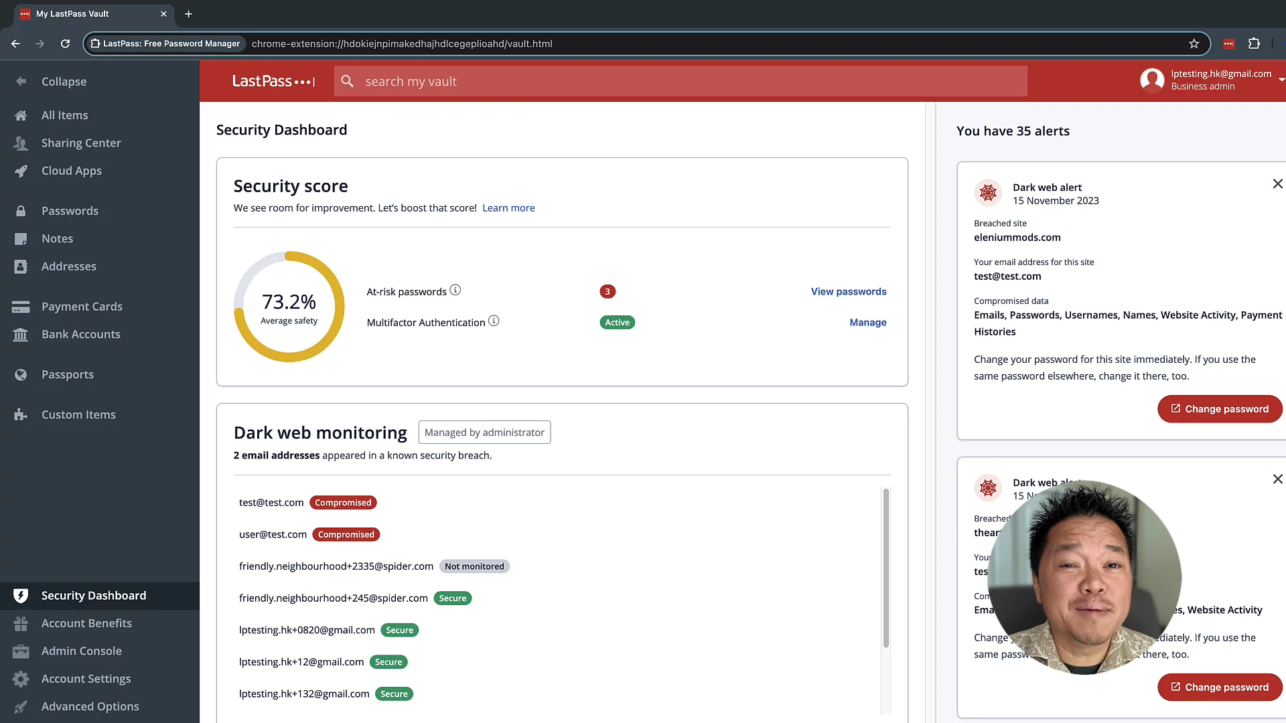Open Sharing Center in sidebar

pos(80,143)
